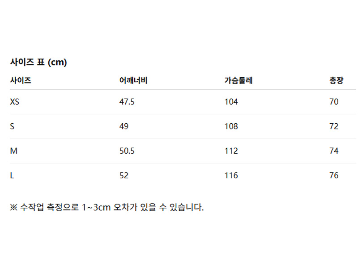Image resolution: width=358 pixels, height=268 pixels.
Task: Click the total length value 74
Action: pos(334,151)
